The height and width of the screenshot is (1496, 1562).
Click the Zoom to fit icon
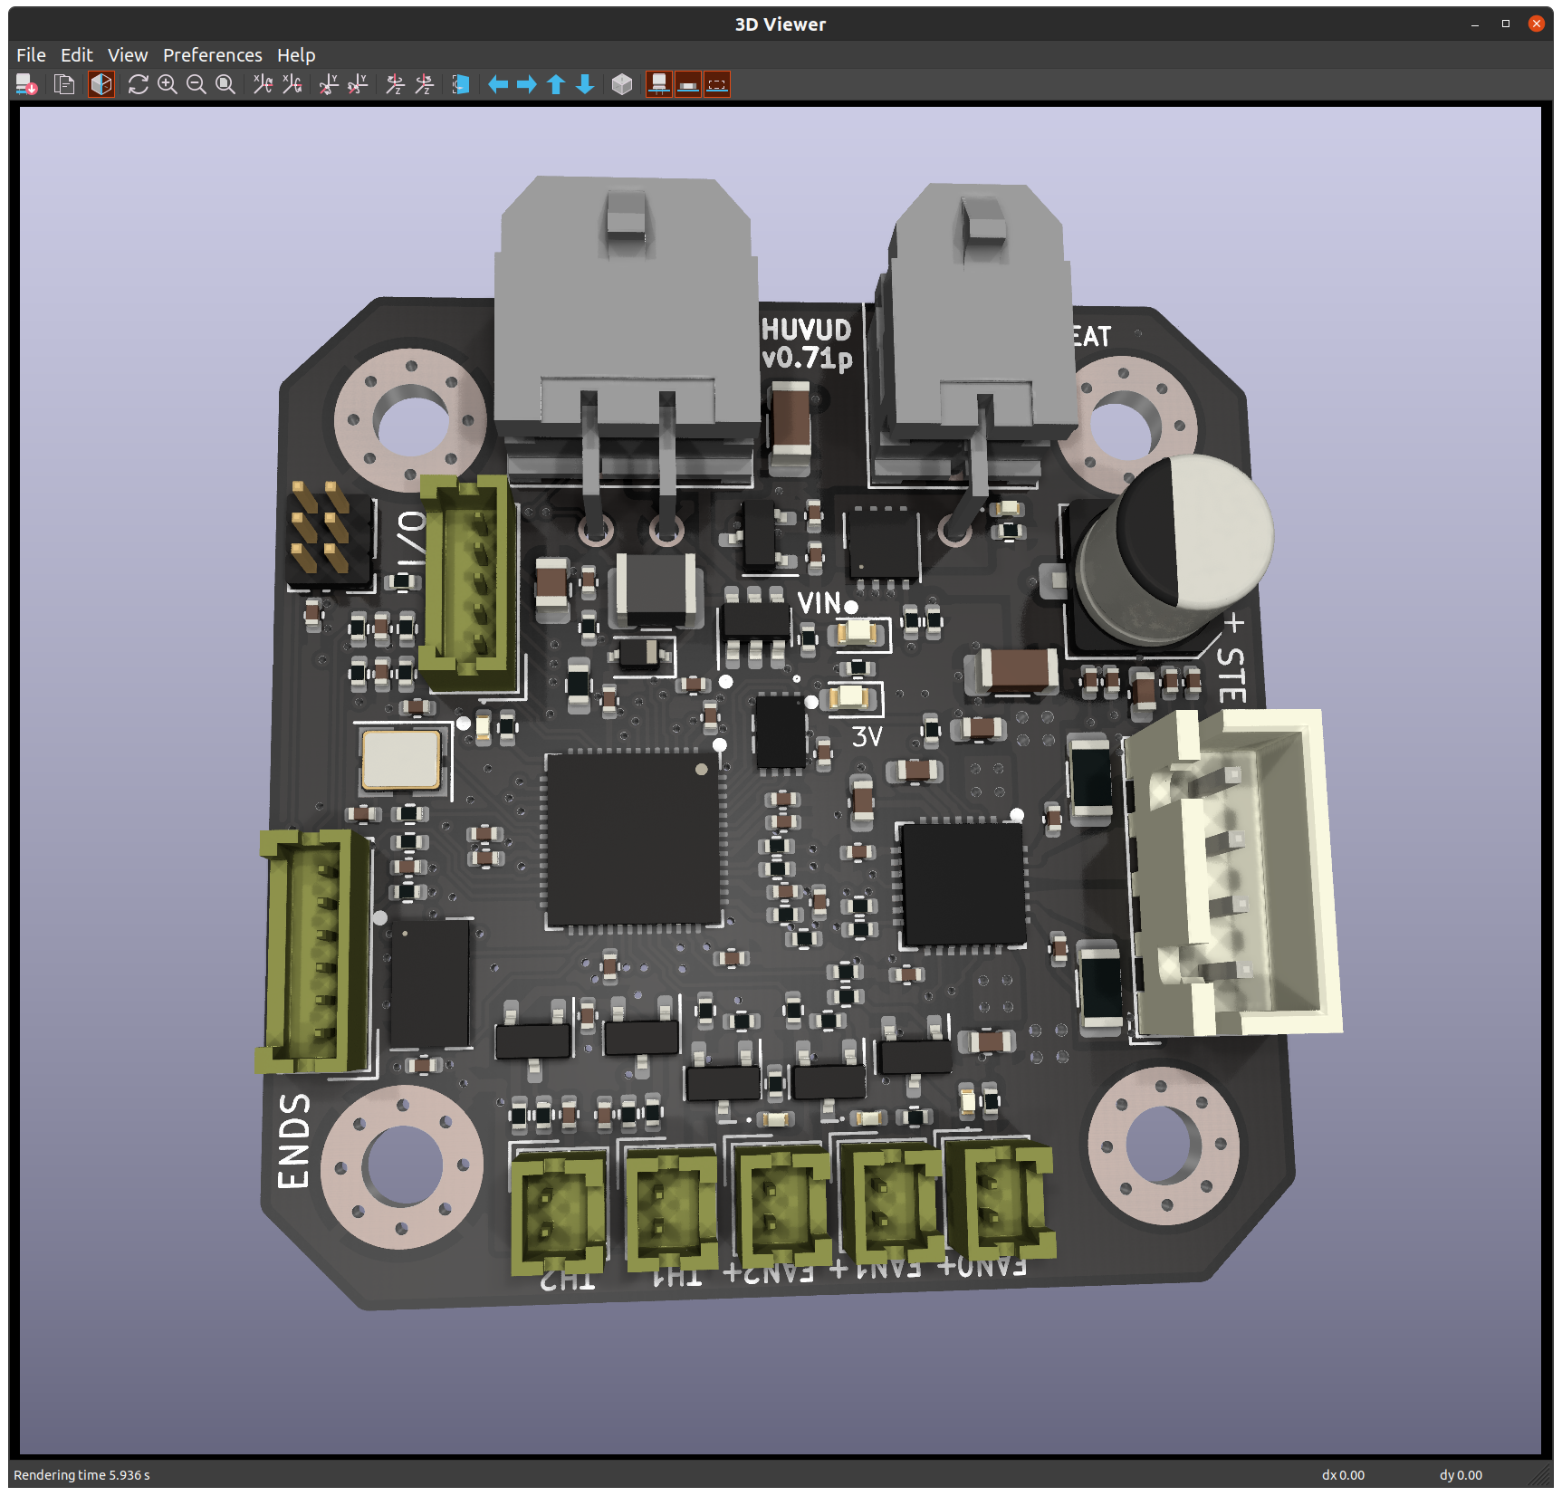225,85
